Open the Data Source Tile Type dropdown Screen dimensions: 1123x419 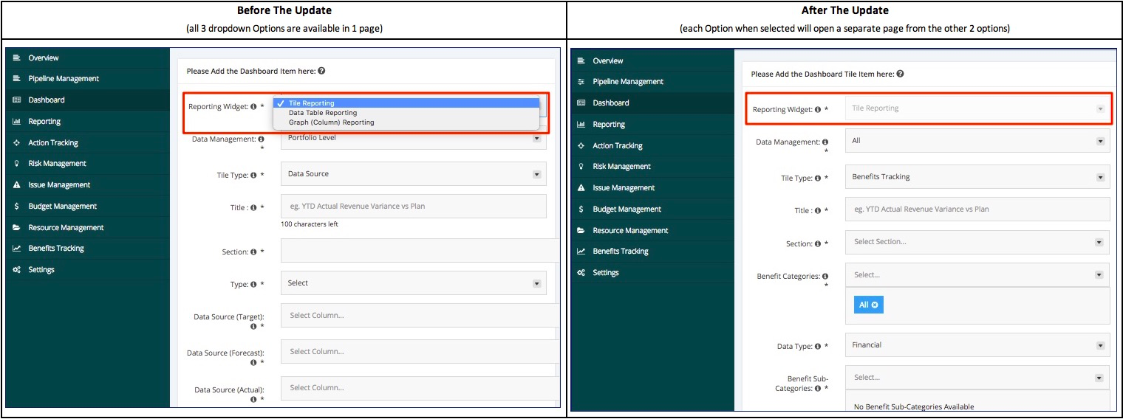click(414, 174)
